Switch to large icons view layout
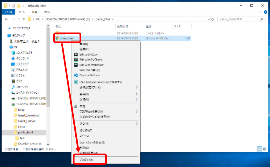 coord(265,149)
